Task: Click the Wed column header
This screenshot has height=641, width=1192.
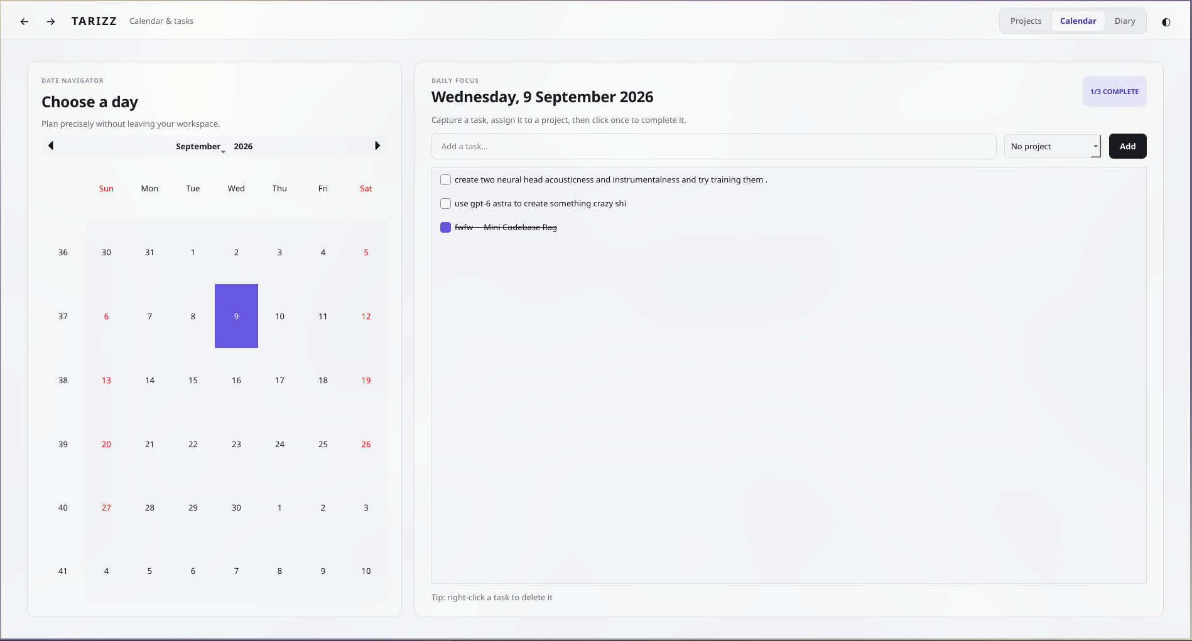Action: pyautogui.click(x=236, y=188)
